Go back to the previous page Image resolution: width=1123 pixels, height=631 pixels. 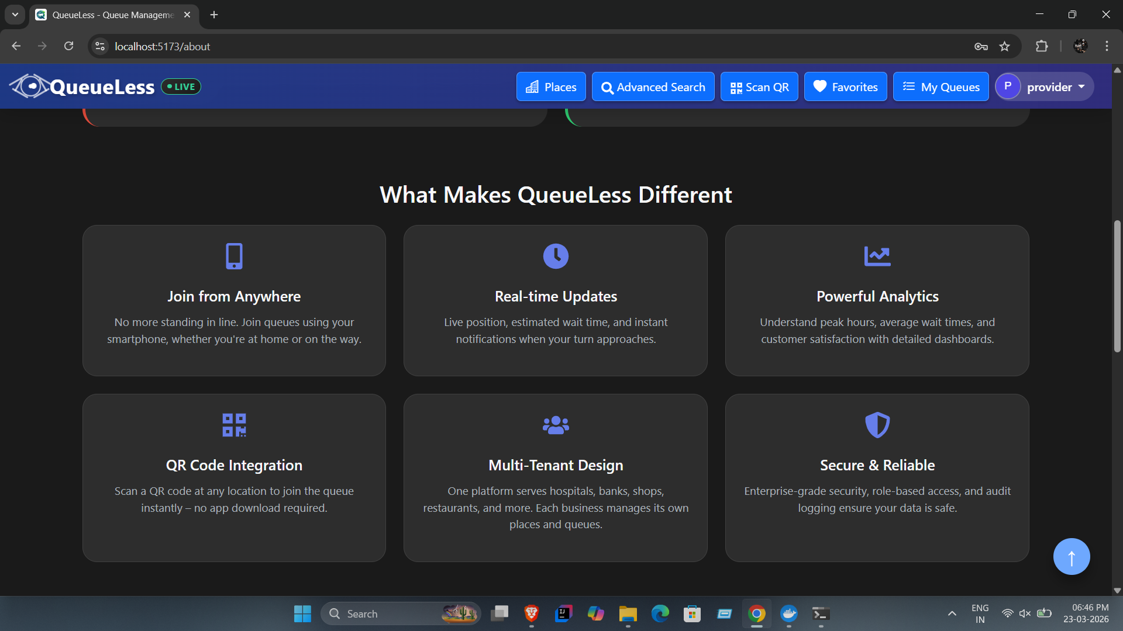pos(16,46)
